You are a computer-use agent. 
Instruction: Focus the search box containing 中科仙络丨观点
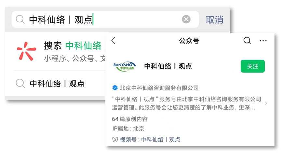105,19
